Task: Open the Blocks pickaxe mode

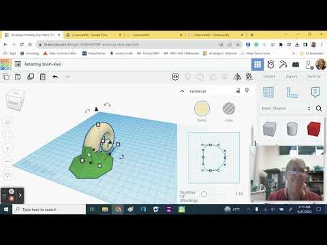Action: click(283, 65)
